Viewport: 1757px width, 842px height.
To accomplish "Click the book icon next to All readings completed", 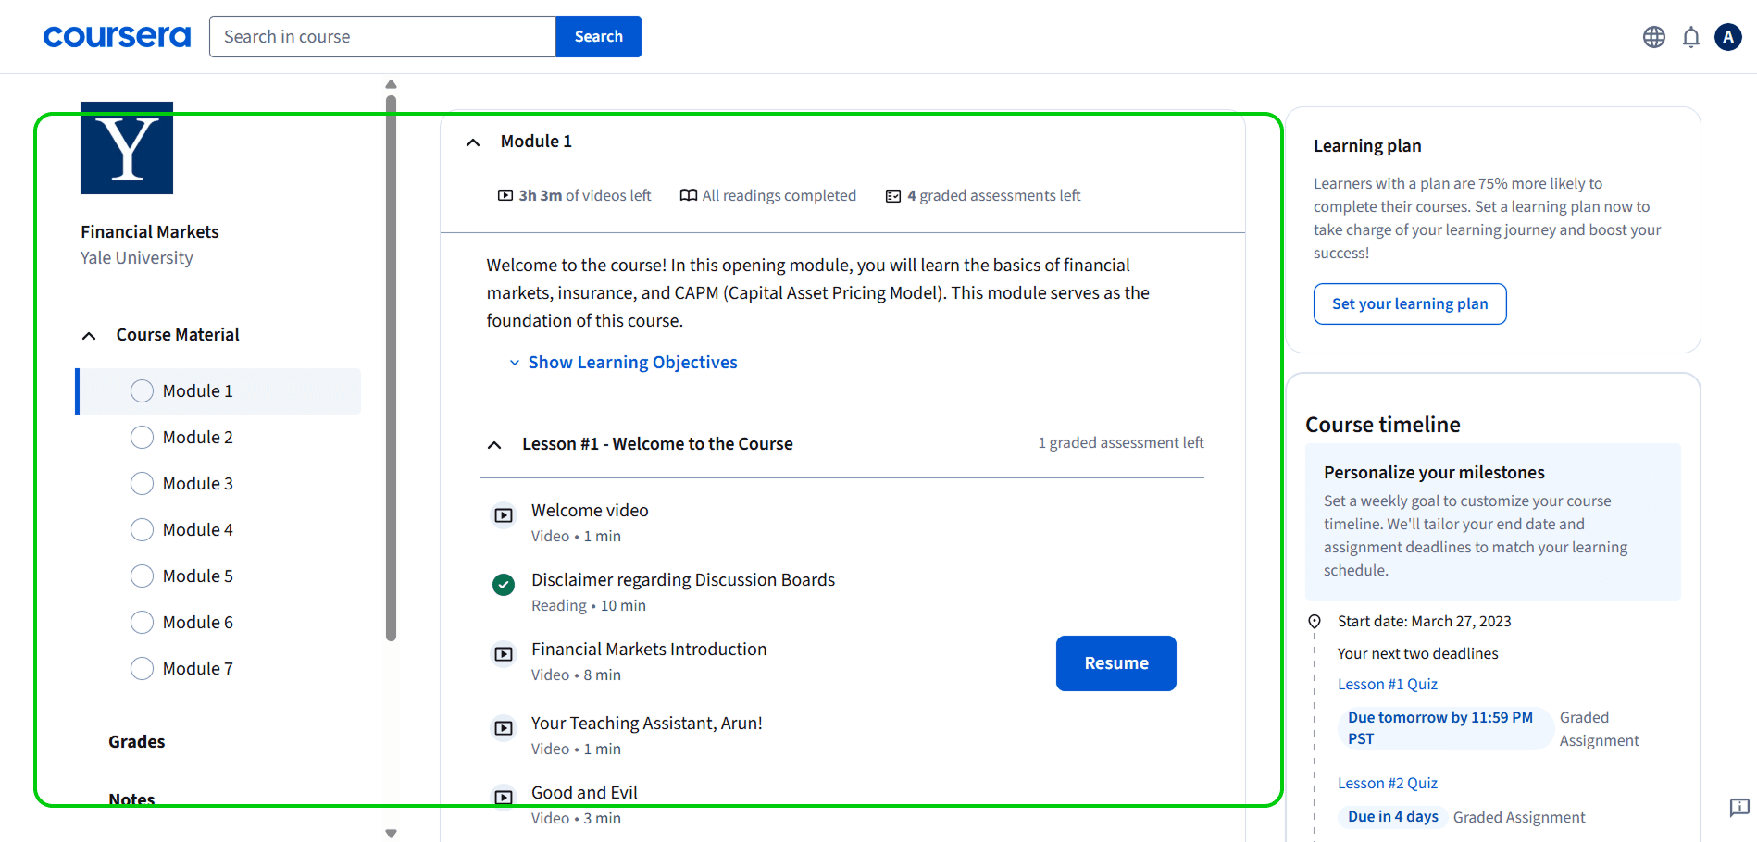I will click(689, 195).
